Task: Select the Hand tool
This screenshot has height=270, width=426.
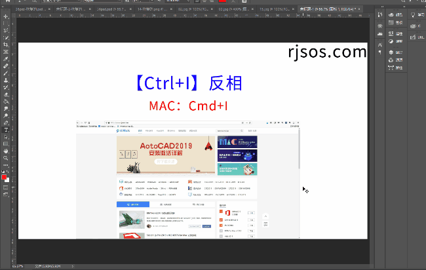Action: [6, 151]
